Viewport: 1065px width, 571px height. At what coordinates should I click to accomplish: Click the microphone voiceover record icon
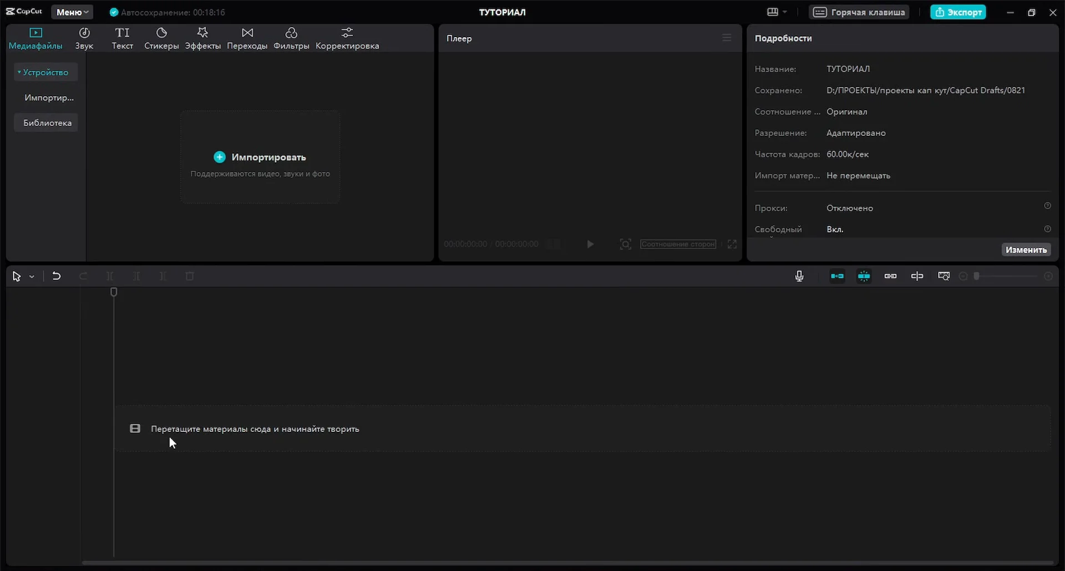[799, 276]
